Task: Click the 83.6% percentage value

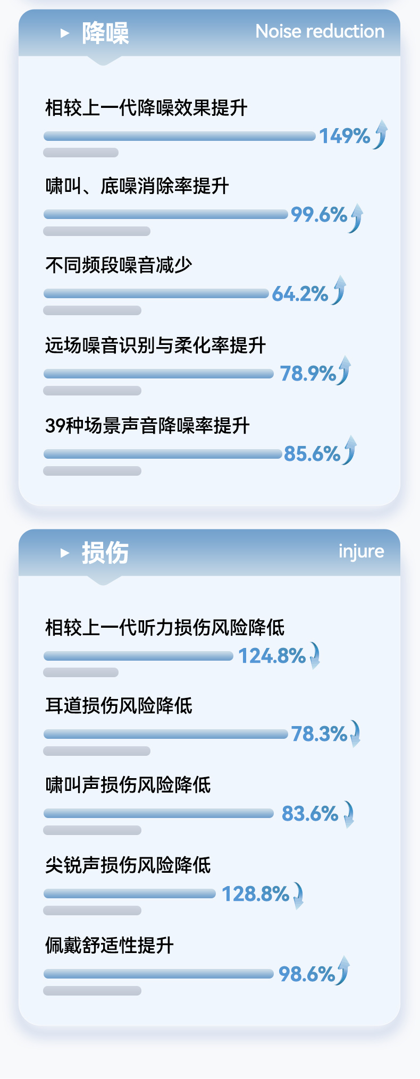Action: (309, 814)
